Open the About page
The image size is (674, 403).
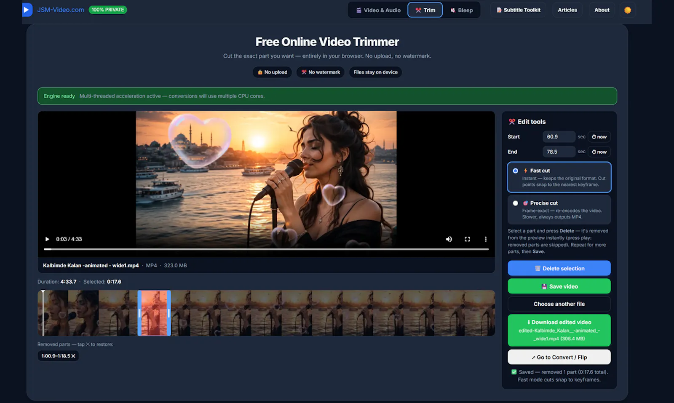click(602, 10)
